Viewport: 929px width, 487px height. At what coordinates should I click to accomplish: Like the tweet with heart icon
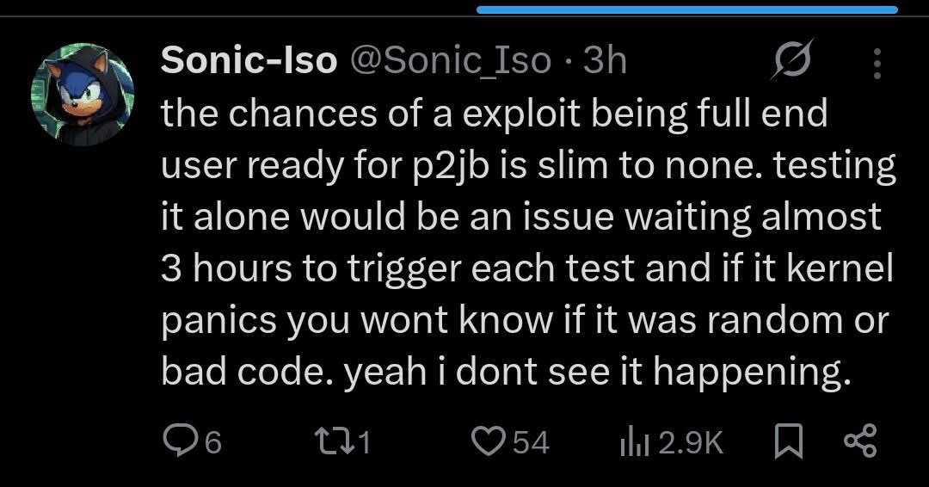488,442
